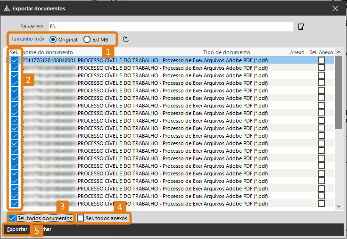The height and width of the screenshot is (239, 347).
Task: Click the Anexo column header
Action: pos(297,52)
